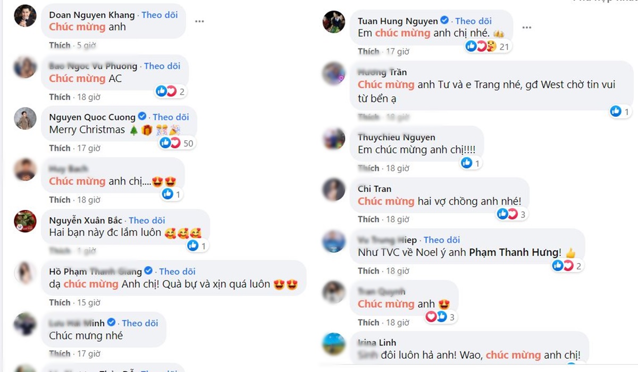Open Chi Tran's profile name
The width and height of the screenshot is (638, 372).
(374, 189)
